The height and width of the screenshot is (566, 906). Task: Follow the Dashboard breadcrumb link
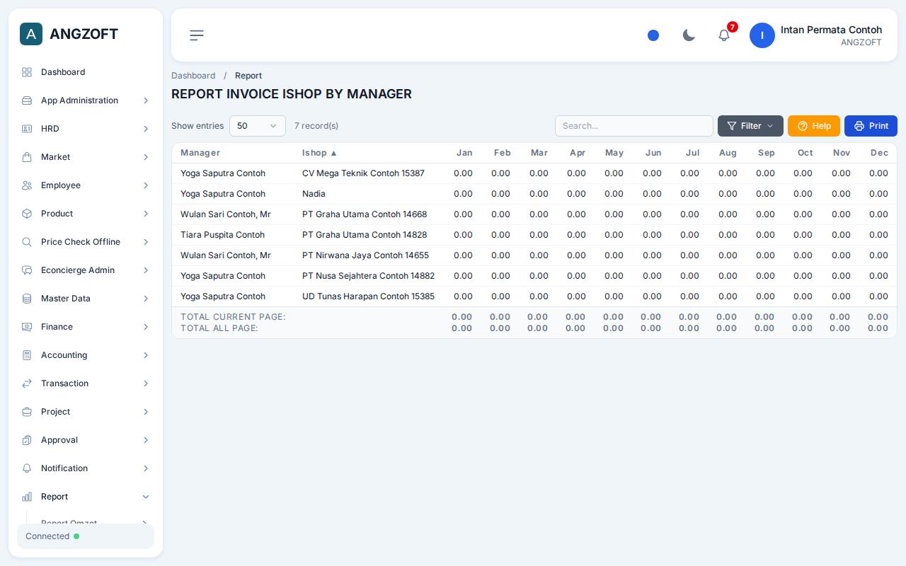coord(193,76)
